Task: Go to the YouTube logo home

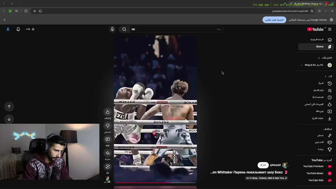Action: (315, 29)
